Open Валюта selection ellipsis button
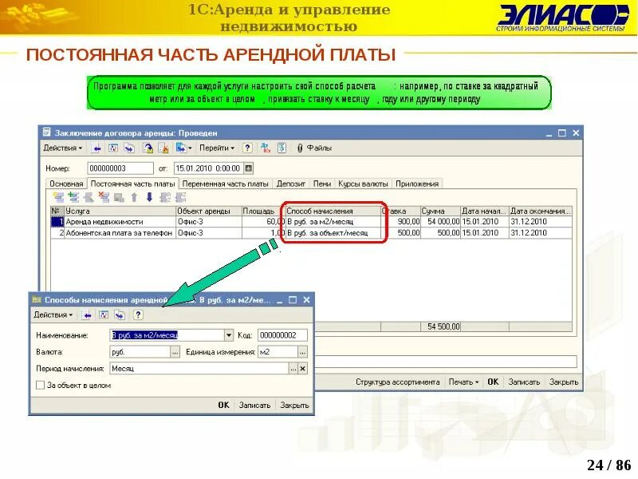The height and width of the screenshot is (479, 638). (175, 352)
